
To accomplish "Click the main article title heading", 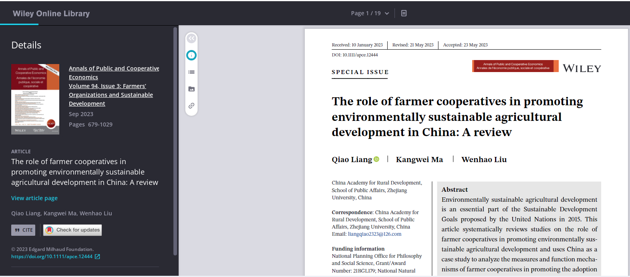I will pos(457,116).
